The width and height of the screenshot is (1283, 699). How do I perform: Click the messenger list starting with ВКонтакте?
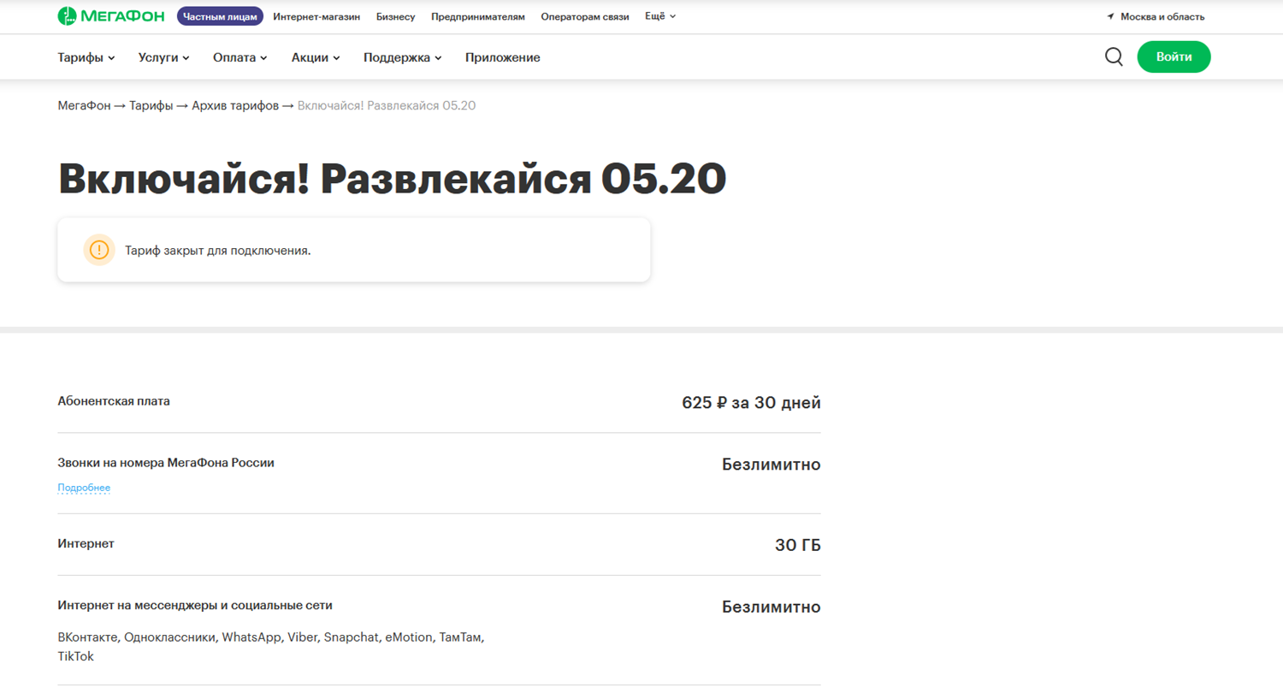pos(271,647)
